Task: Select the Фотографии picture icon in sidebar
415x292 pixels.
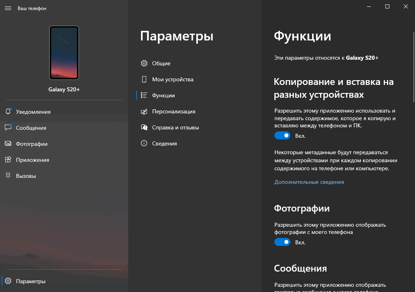Action: pos(8,143)
